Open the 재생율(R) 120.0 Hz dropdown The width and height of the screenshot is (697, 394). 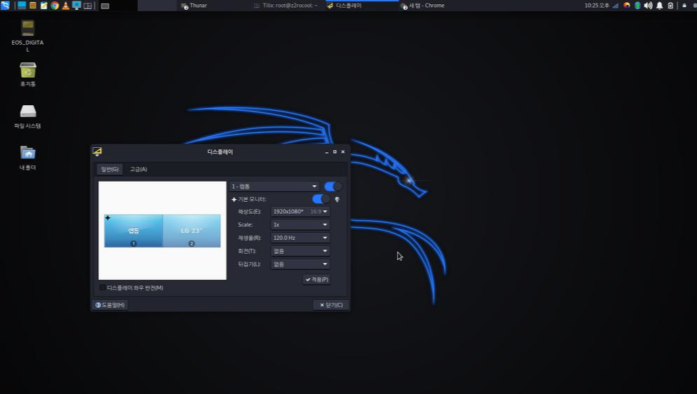click(301, 238)
